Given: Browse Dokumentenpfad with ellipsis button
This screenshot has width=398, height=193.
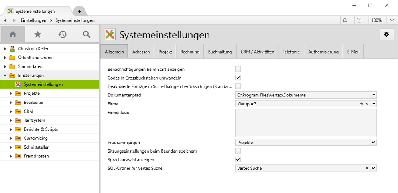Looking at the screenshot, I should click(373, 95).
